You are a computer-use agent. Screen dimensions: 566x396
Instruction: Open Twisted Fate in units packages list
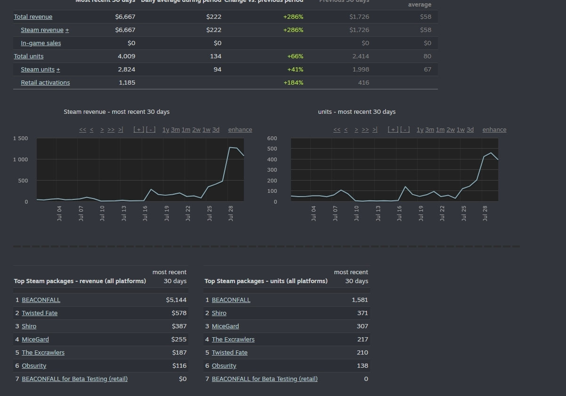coord(229,353)
